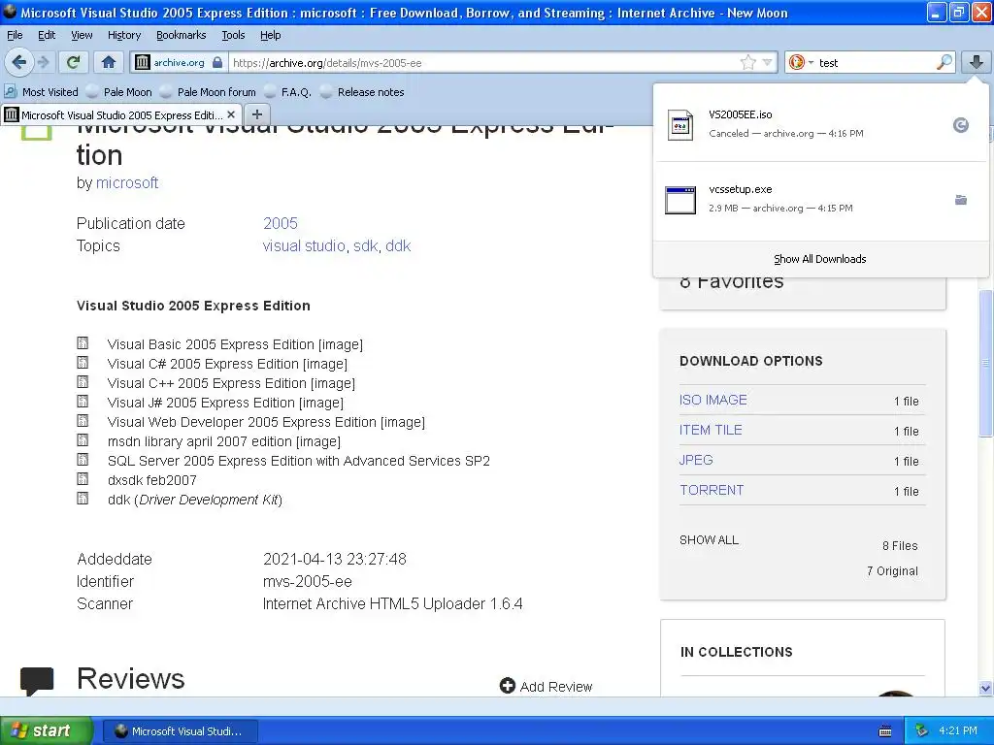Open the Windows start button
The width and height of the screenshot is (994, 745).
pos(47,730)
